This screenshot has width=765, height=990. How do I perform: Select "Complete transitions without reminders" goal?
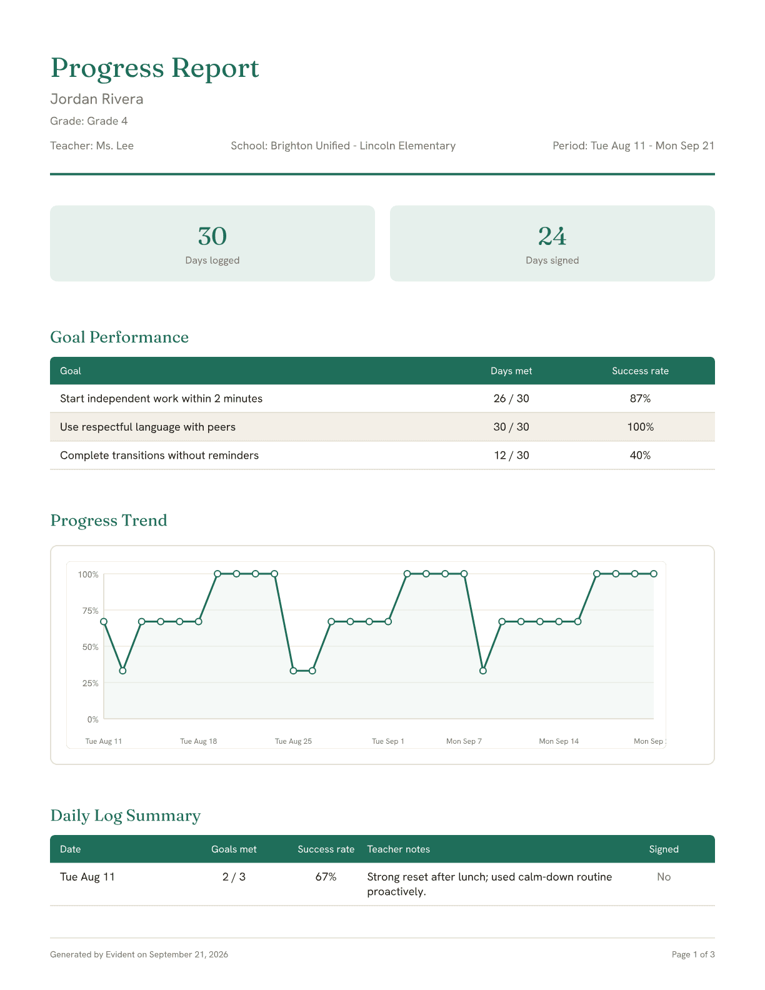click(159, 455)
